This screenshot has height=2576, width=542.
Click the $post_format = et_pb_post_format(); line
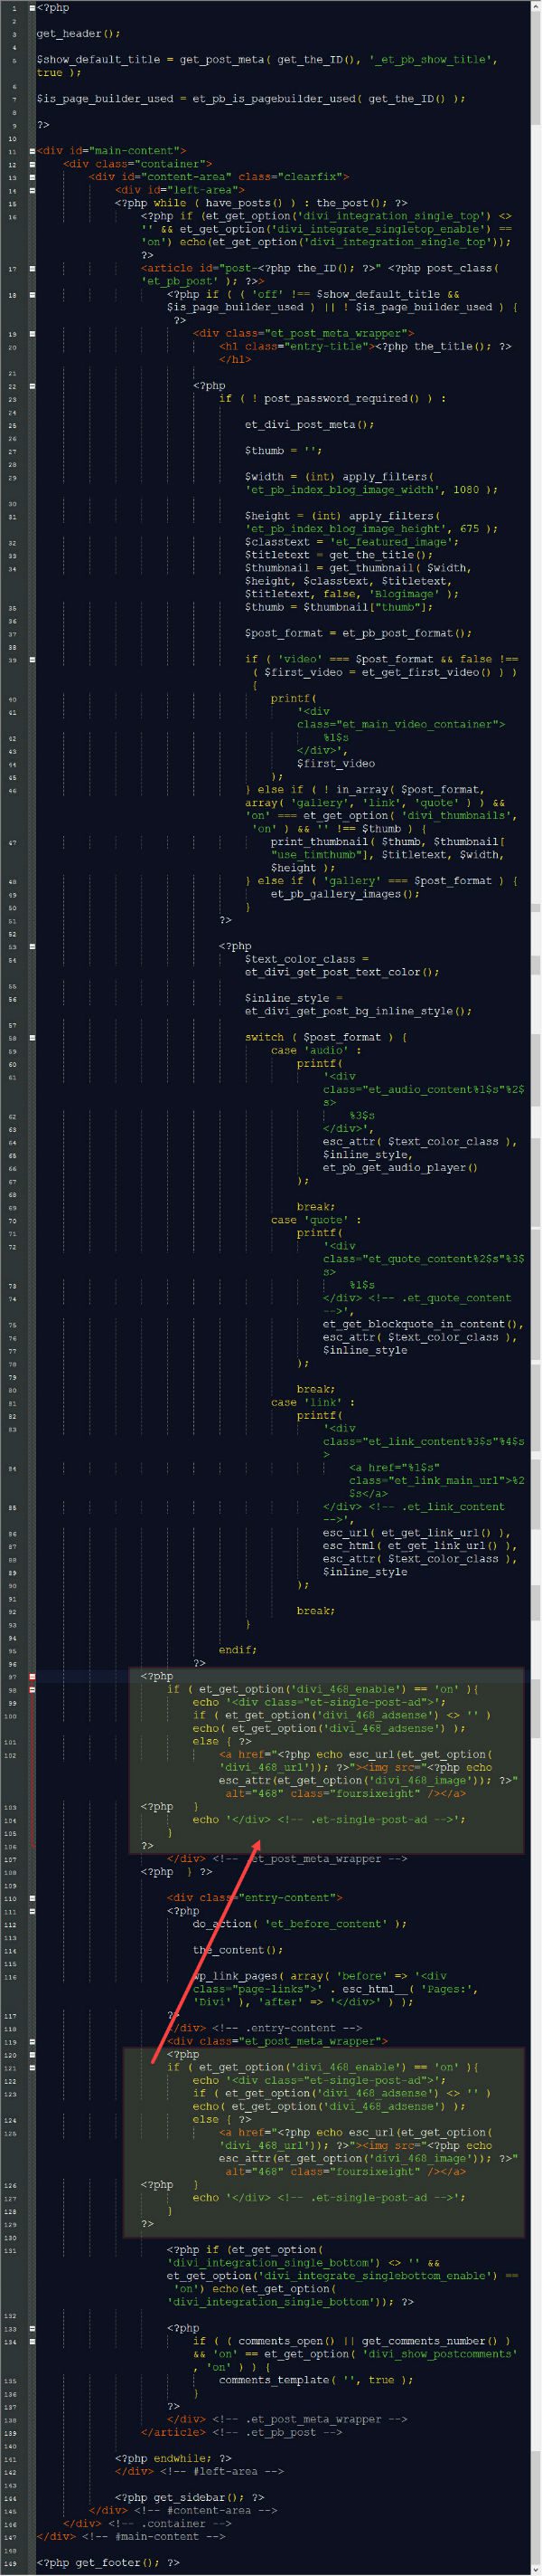[359, 633]
